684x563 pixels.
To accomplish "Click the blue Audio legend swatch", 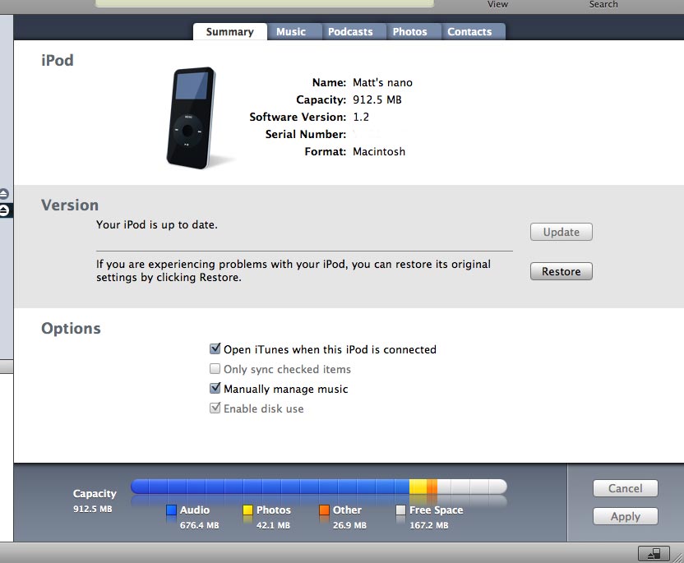I will 172,510.
